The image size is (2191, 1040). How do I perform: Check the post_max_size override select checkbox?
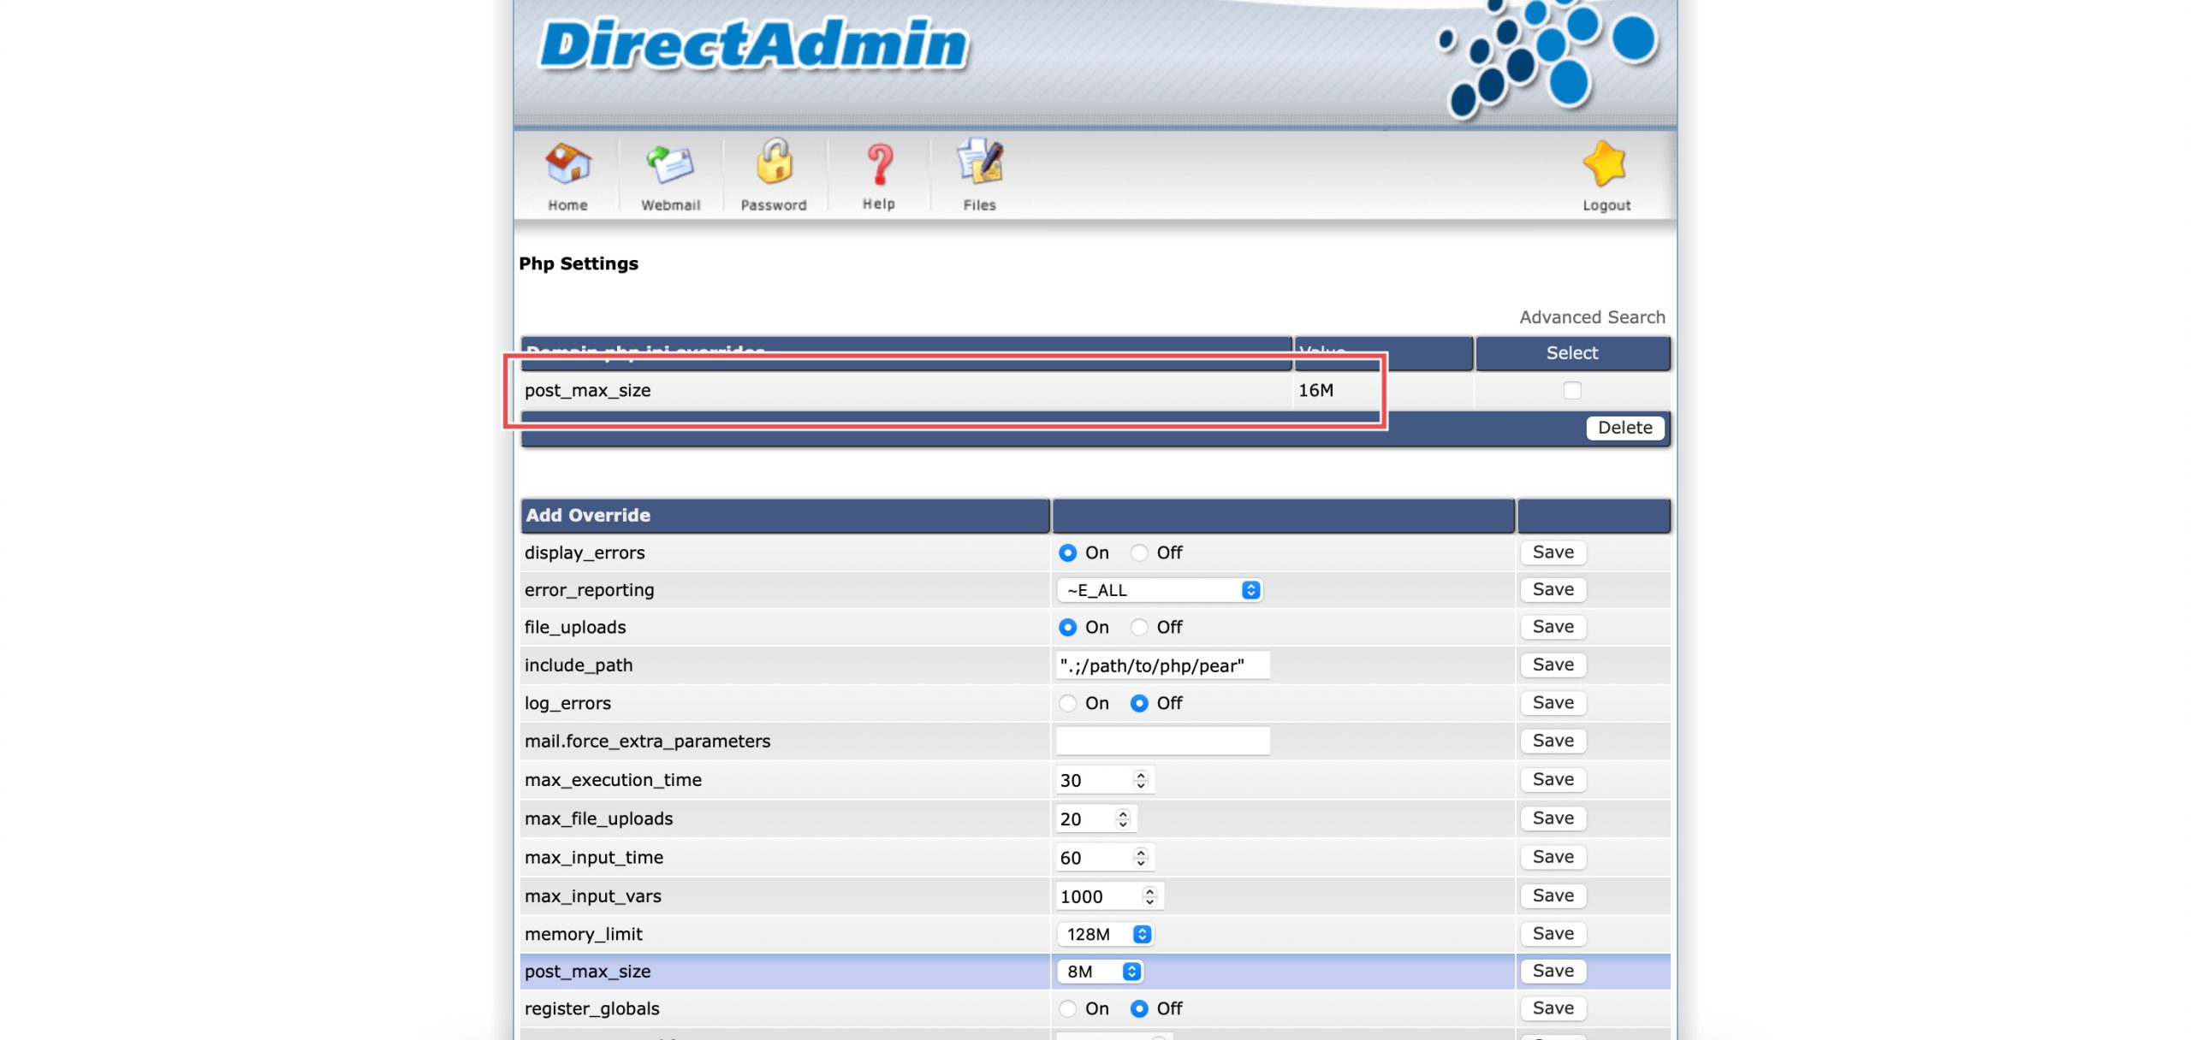pos(1572,390)
